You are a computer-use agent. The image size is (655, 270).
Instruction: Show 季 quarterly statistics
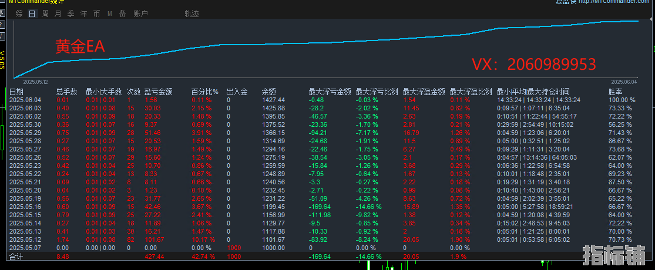tap(70, 14)
